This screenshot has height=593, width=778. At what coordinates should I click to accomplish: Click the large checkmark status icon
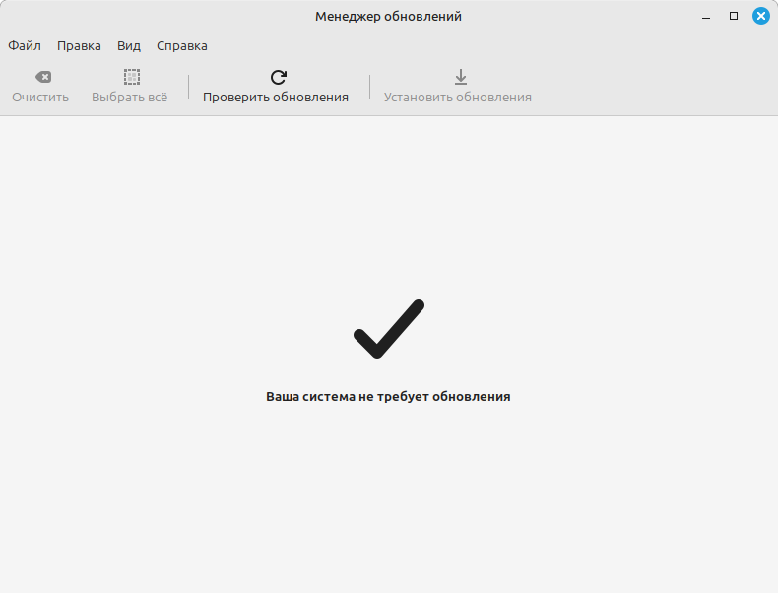point(389,329)
